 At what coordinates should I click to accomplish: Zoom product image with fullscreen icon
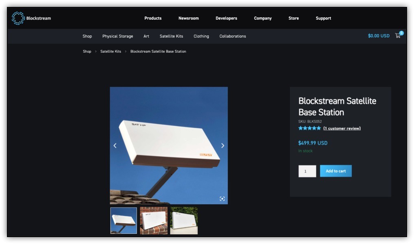(222, 199)
